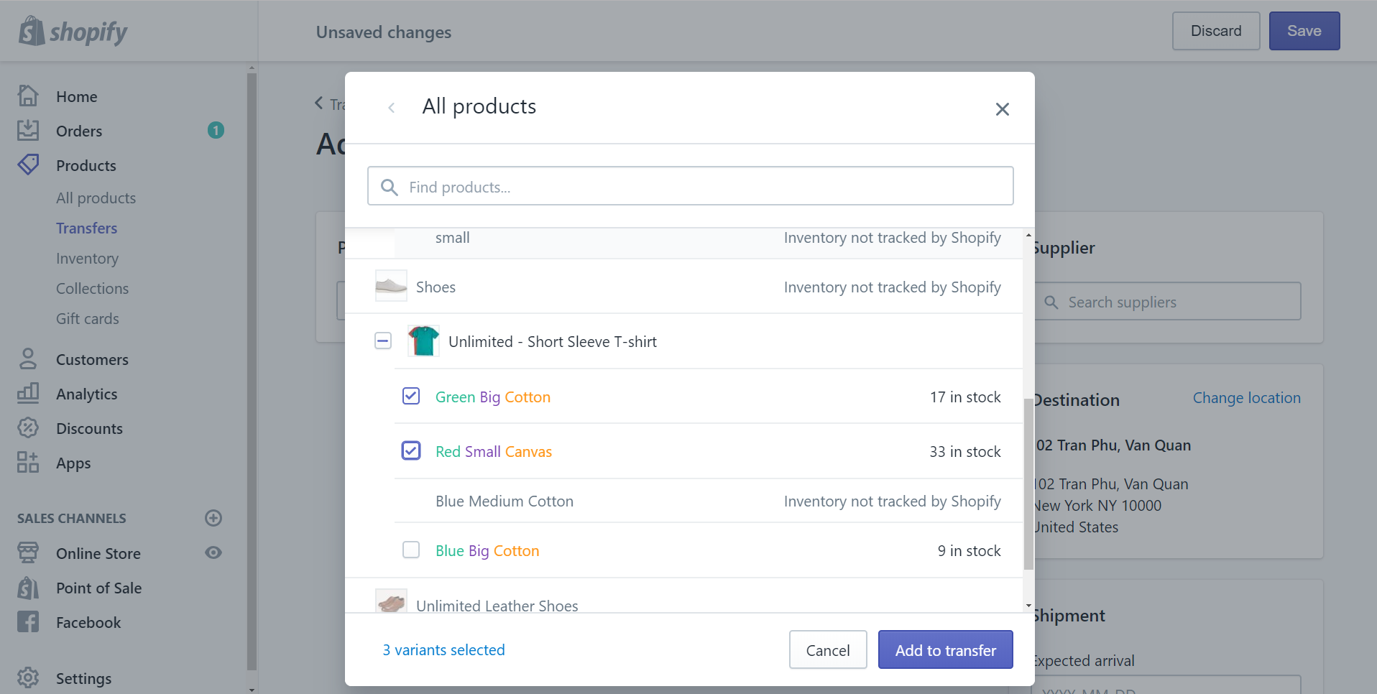The height and width of the screenshot is (694, 1377).
Task: Open the Analytics chart icon
Action: tap(28, 393)
